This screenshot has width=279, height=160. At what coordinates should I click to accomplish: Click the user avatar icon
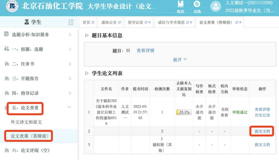(x=215, y=6)
